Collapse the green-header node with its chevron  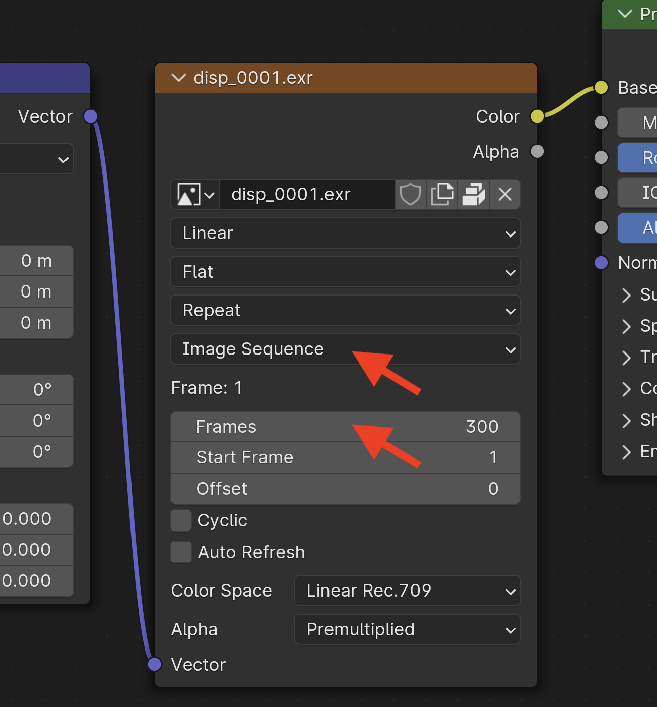point(625,14)
